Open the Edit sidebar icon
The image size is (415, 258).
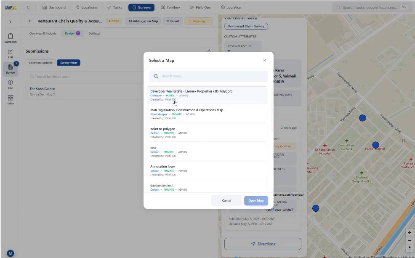pyautogui.click(x=11, y=54)
